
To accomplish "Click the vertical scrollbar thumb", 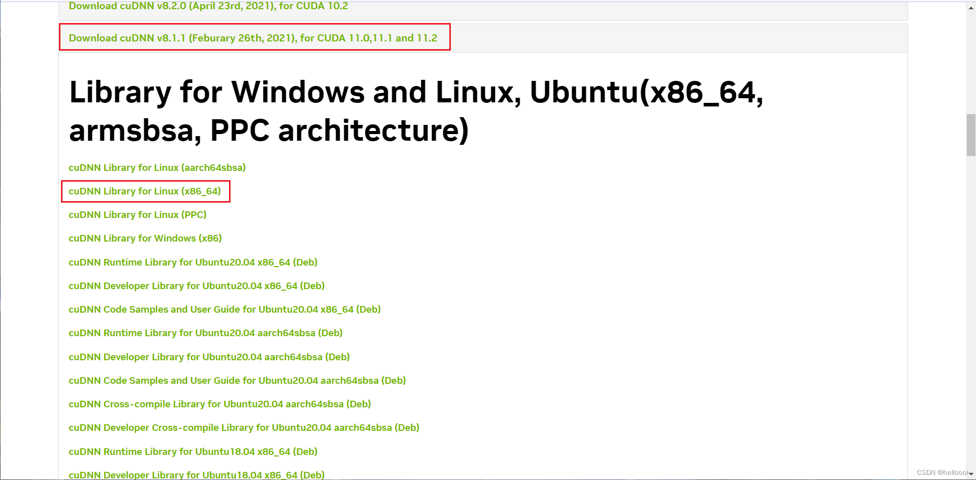I will [971, 135].
